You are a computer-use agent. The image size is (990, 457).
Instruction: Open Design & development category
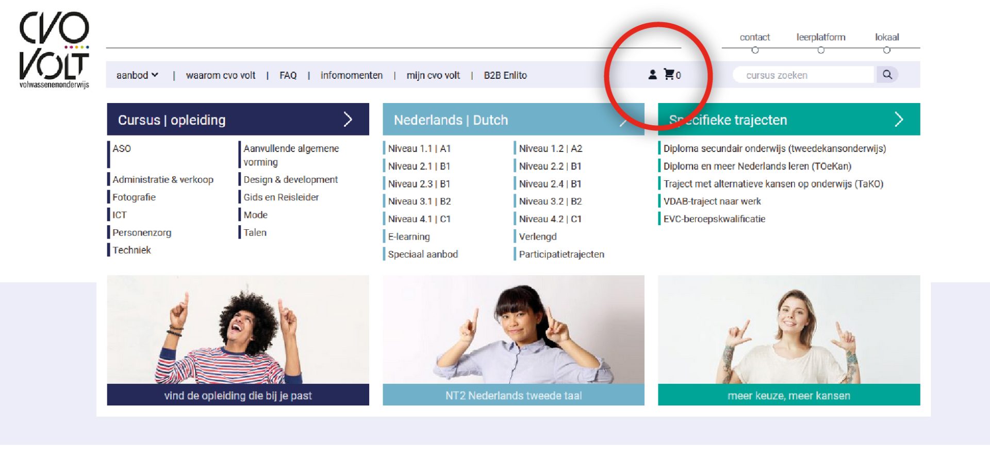[291, 179]
